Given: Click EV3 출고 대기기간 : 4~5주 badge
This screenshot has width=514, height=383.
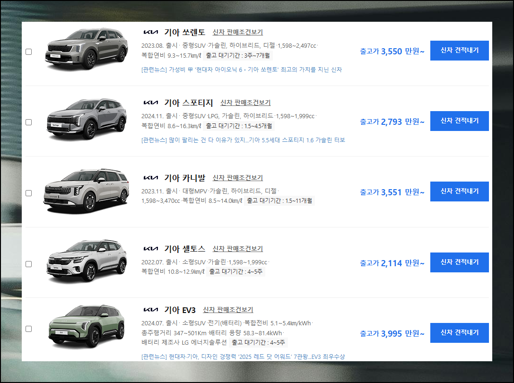Looking at the screenshot, I should coord(258,342).
